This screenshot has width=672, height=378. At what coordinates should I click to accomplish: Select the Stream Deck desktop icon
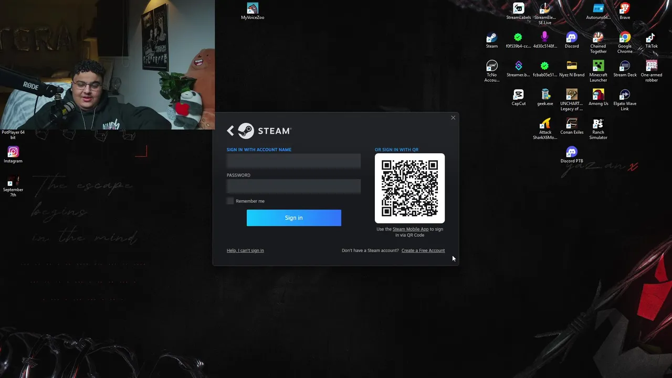pos(625,69)
